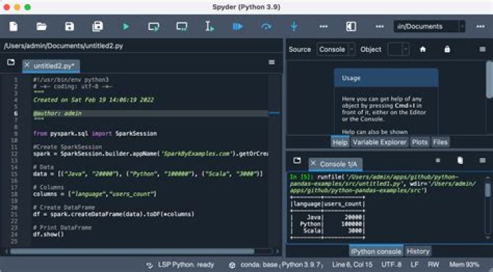Click RW permission status
This screenshot has width=493, height=272.
(433, 264)
